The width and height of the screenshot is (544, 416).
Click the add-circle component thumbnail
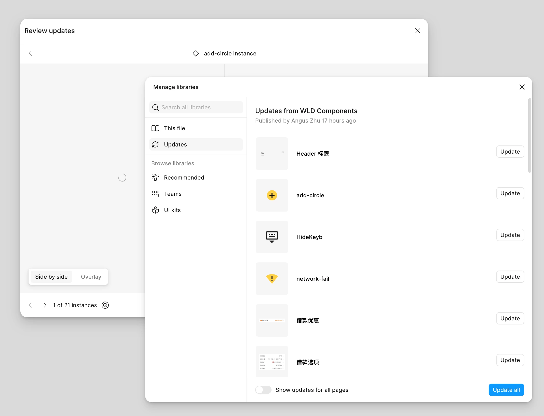(272, 195)
